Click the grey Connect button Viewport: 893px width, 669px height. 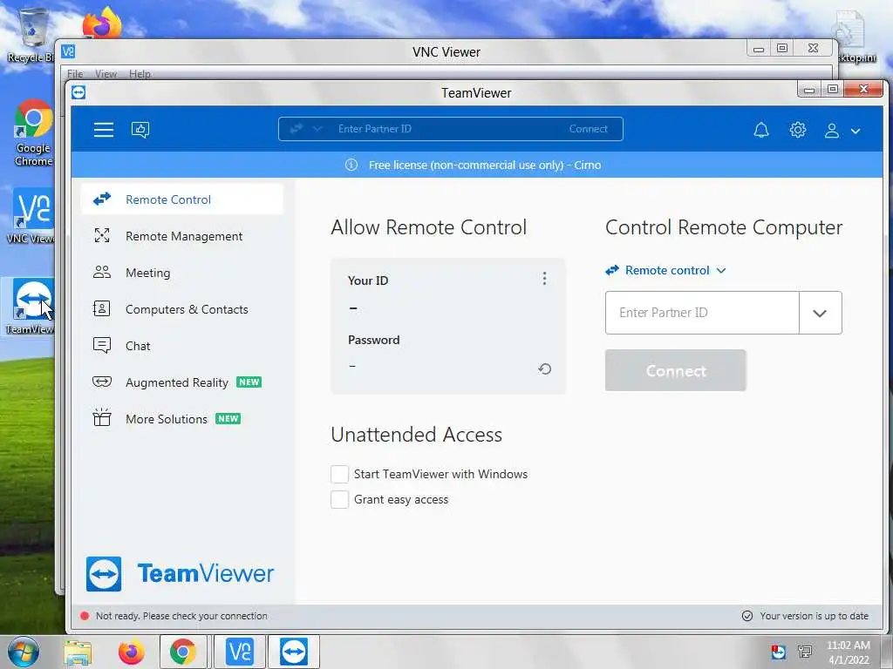676,370
